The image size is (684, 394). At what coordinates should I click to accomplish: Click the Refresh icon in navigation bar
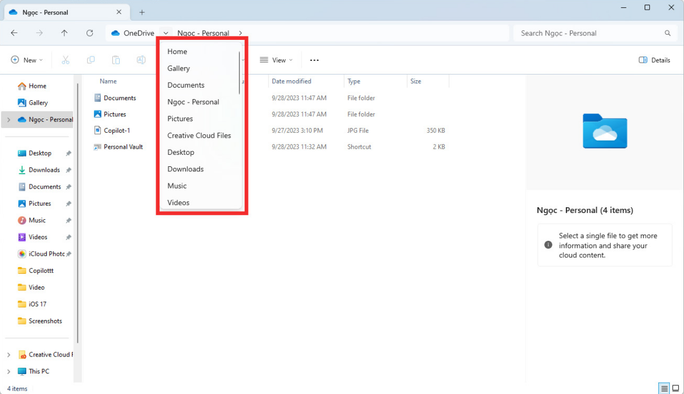tap(89, 33)
